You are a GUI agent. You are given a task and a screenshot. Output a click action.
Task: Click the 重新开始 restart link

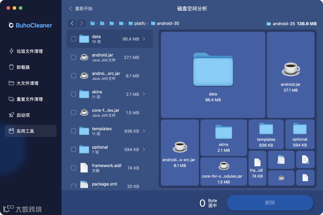pyautogui.click(x=81, y=9)
